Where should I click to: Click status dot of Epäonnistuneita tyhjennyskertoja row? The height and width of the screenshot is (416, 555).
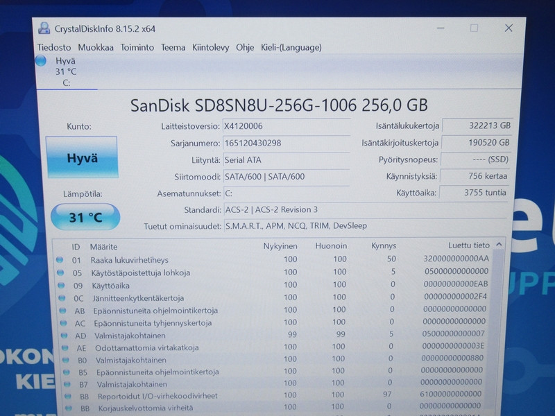point(64,323)
